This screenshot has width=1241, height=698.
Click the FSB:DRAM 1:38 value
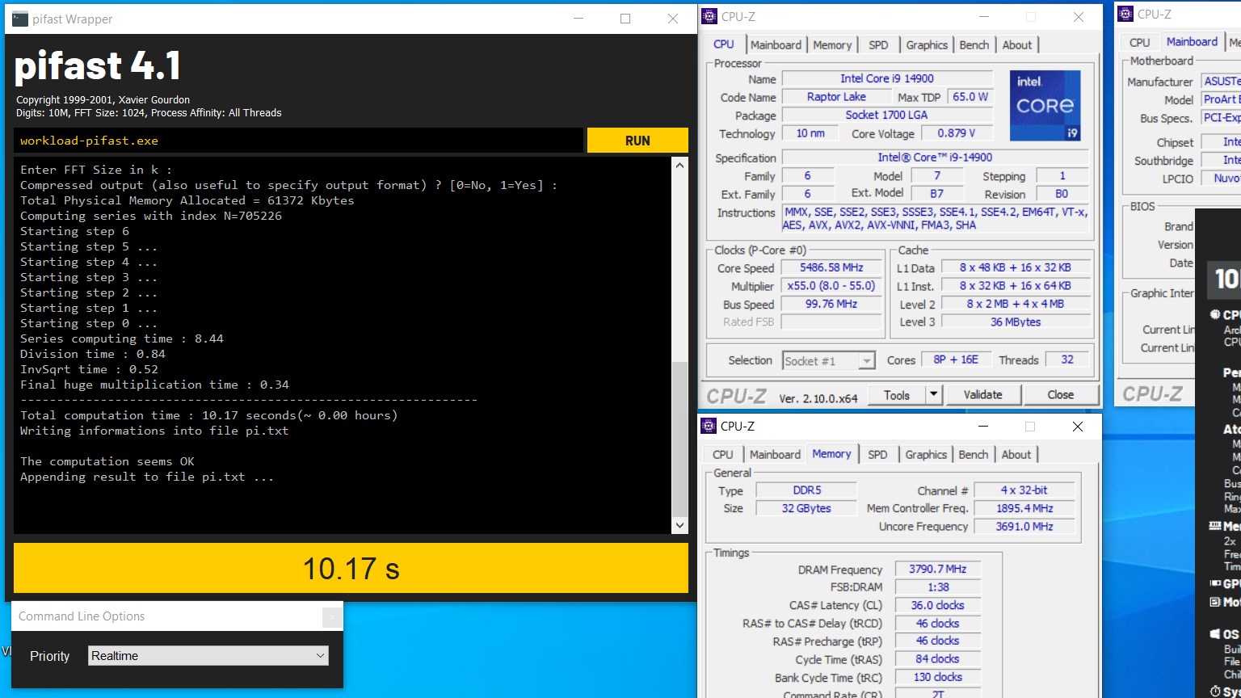pyautogui.click(x=937, y=587)
